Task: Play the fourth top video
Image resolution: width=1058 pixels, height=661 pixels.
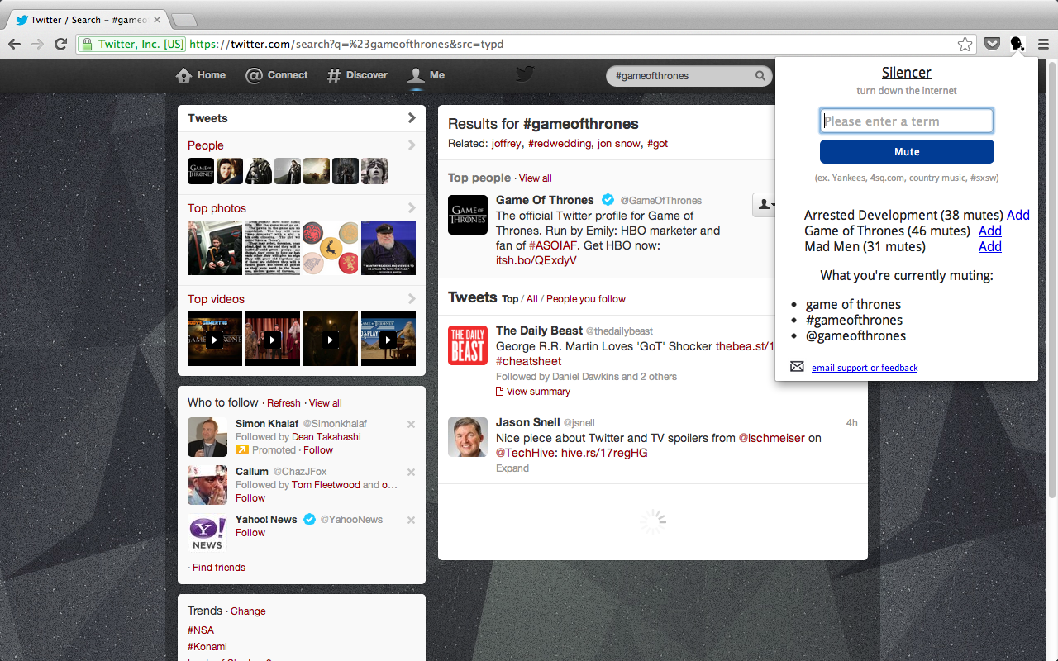Action: (388, 339)
